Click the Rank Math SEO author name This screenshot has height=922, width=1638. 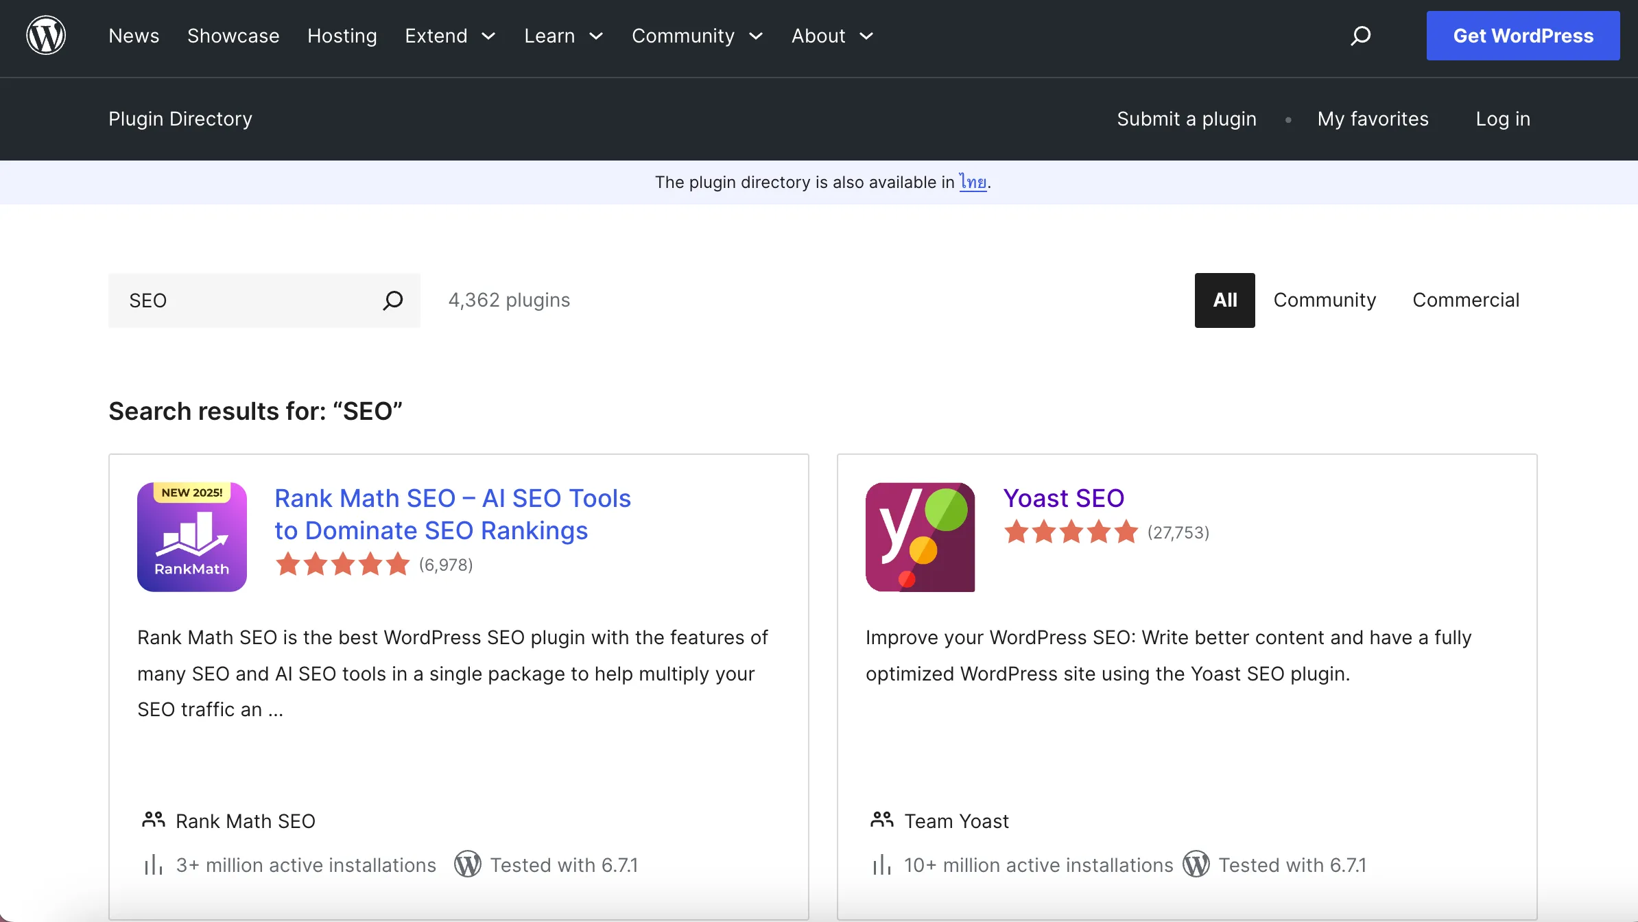(x=246, y=821)
